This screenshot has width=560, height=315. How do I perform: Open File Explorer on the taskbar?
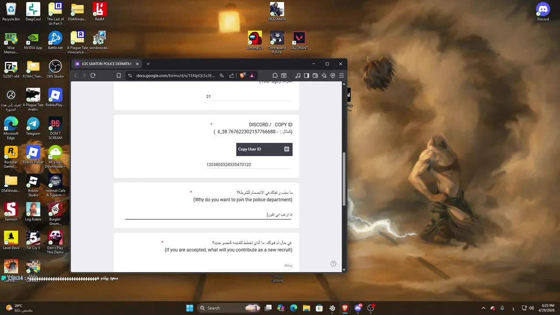tap(306, 308)
